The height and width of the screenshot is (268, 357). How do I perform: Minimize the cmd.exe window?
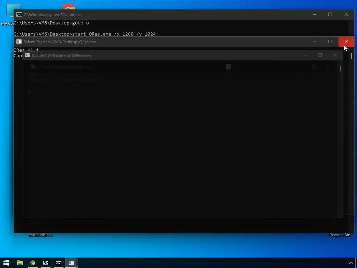(x=314, y=14)
